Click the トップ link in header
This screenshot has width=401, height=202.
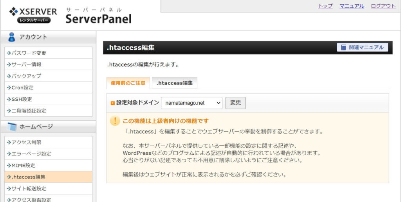[325, 6]
